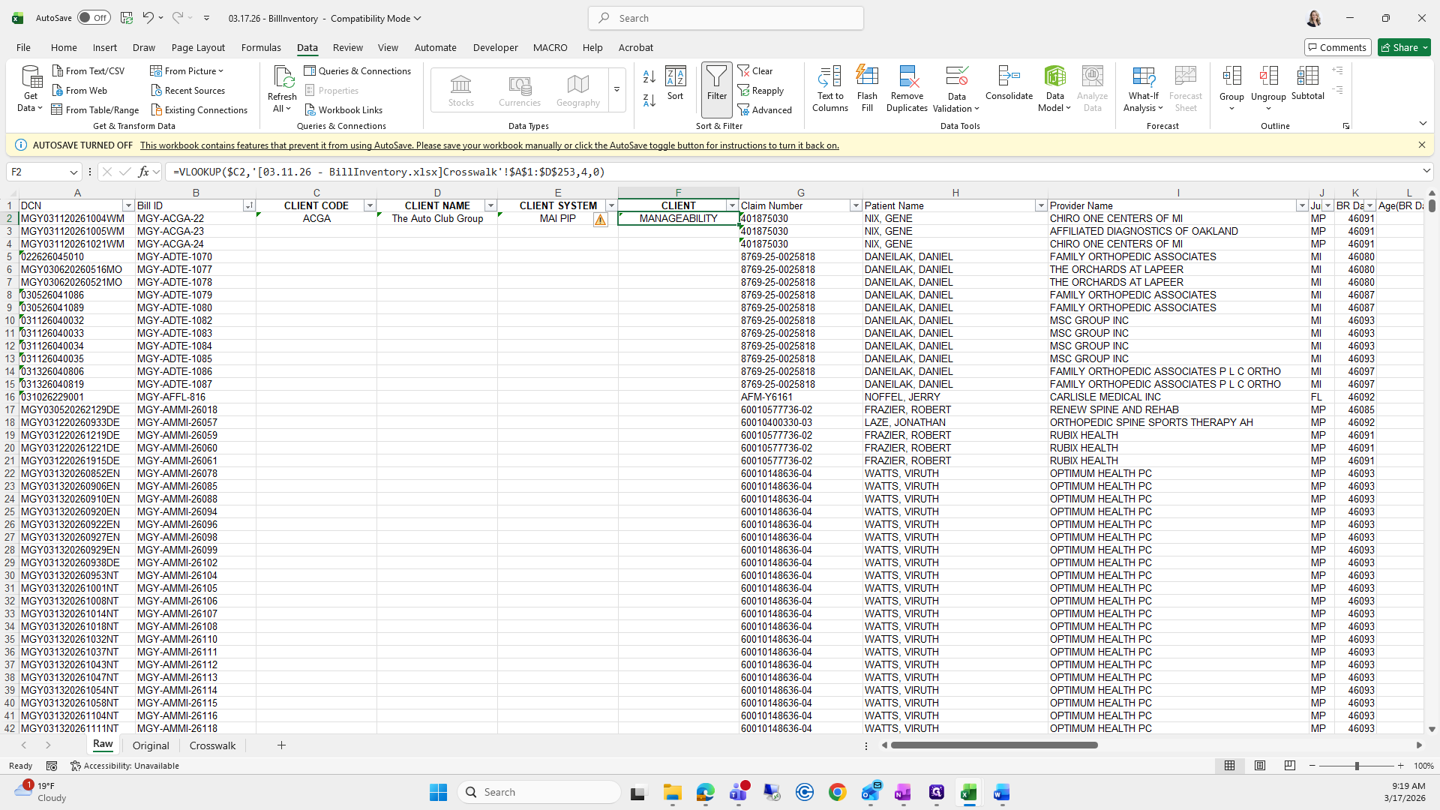
Task: Switch to Page Layout view in status bar
Action: pyautogui.click(x=1260, y=766)
